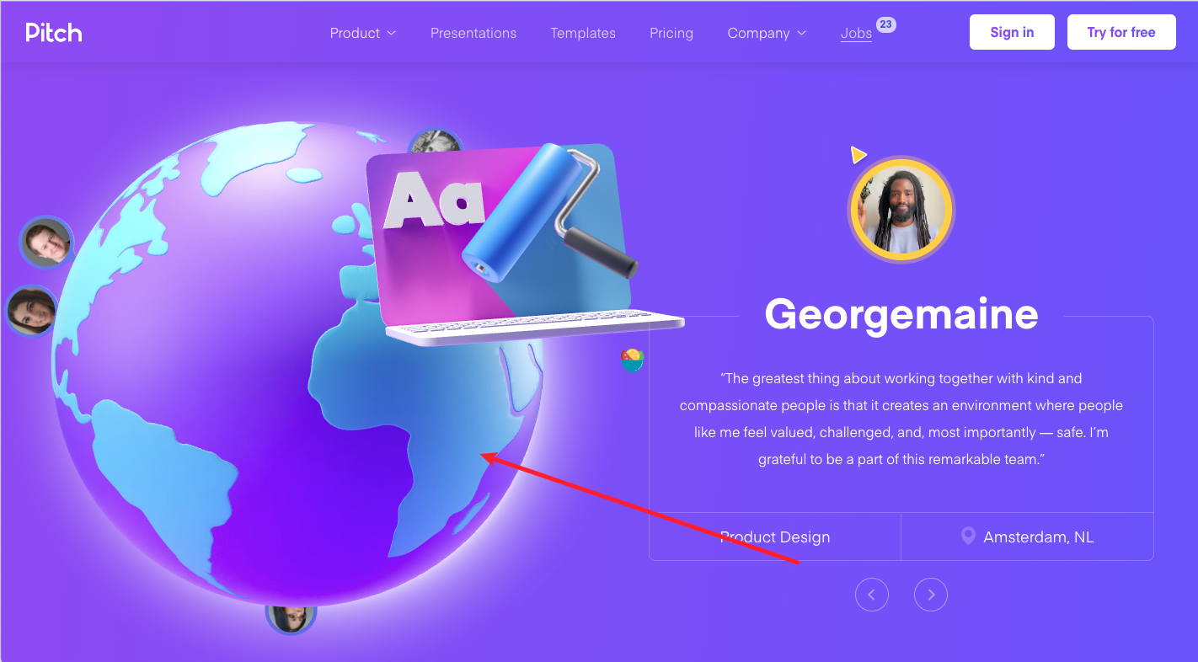Click Georgemaine's profile photo
The width and height of the screenshot is (1198, 662).
coord(901,207)
